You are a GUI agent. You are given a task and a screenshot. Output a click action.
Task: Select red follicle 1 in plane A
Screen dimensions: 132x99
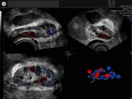(x=32, y=34)
